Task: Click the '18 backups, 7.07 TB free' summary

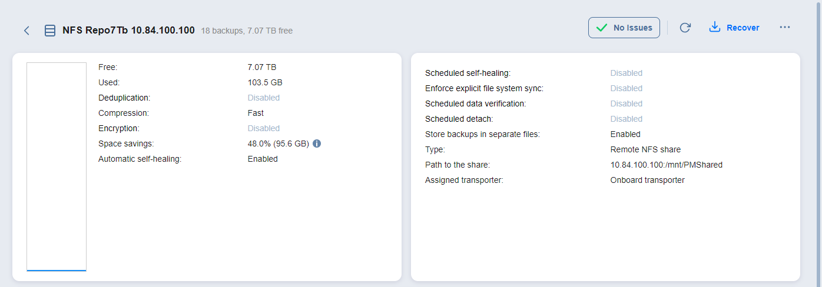Action: (x=247, y=31)
